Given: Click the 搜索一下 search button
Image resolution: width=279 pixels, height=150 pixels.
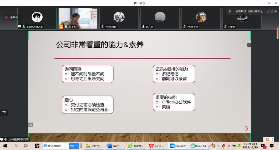Looking at the screenshot, I should [73, 146].
